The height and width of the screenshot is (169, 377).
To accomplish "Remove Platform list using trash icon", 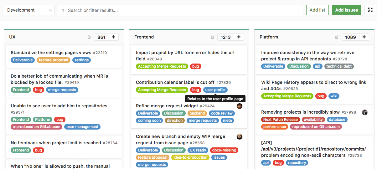I will [337, 37].
